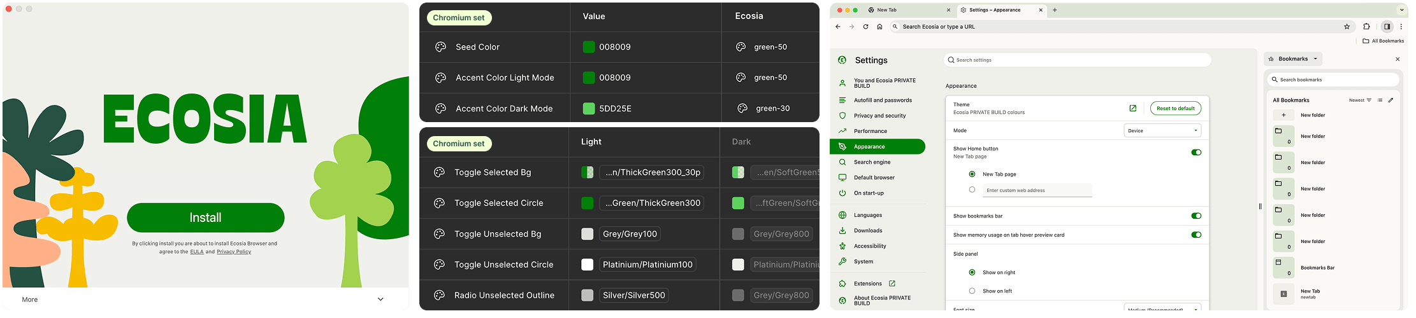Click the New Tab bookmark favicon tile

(1283, 294)
